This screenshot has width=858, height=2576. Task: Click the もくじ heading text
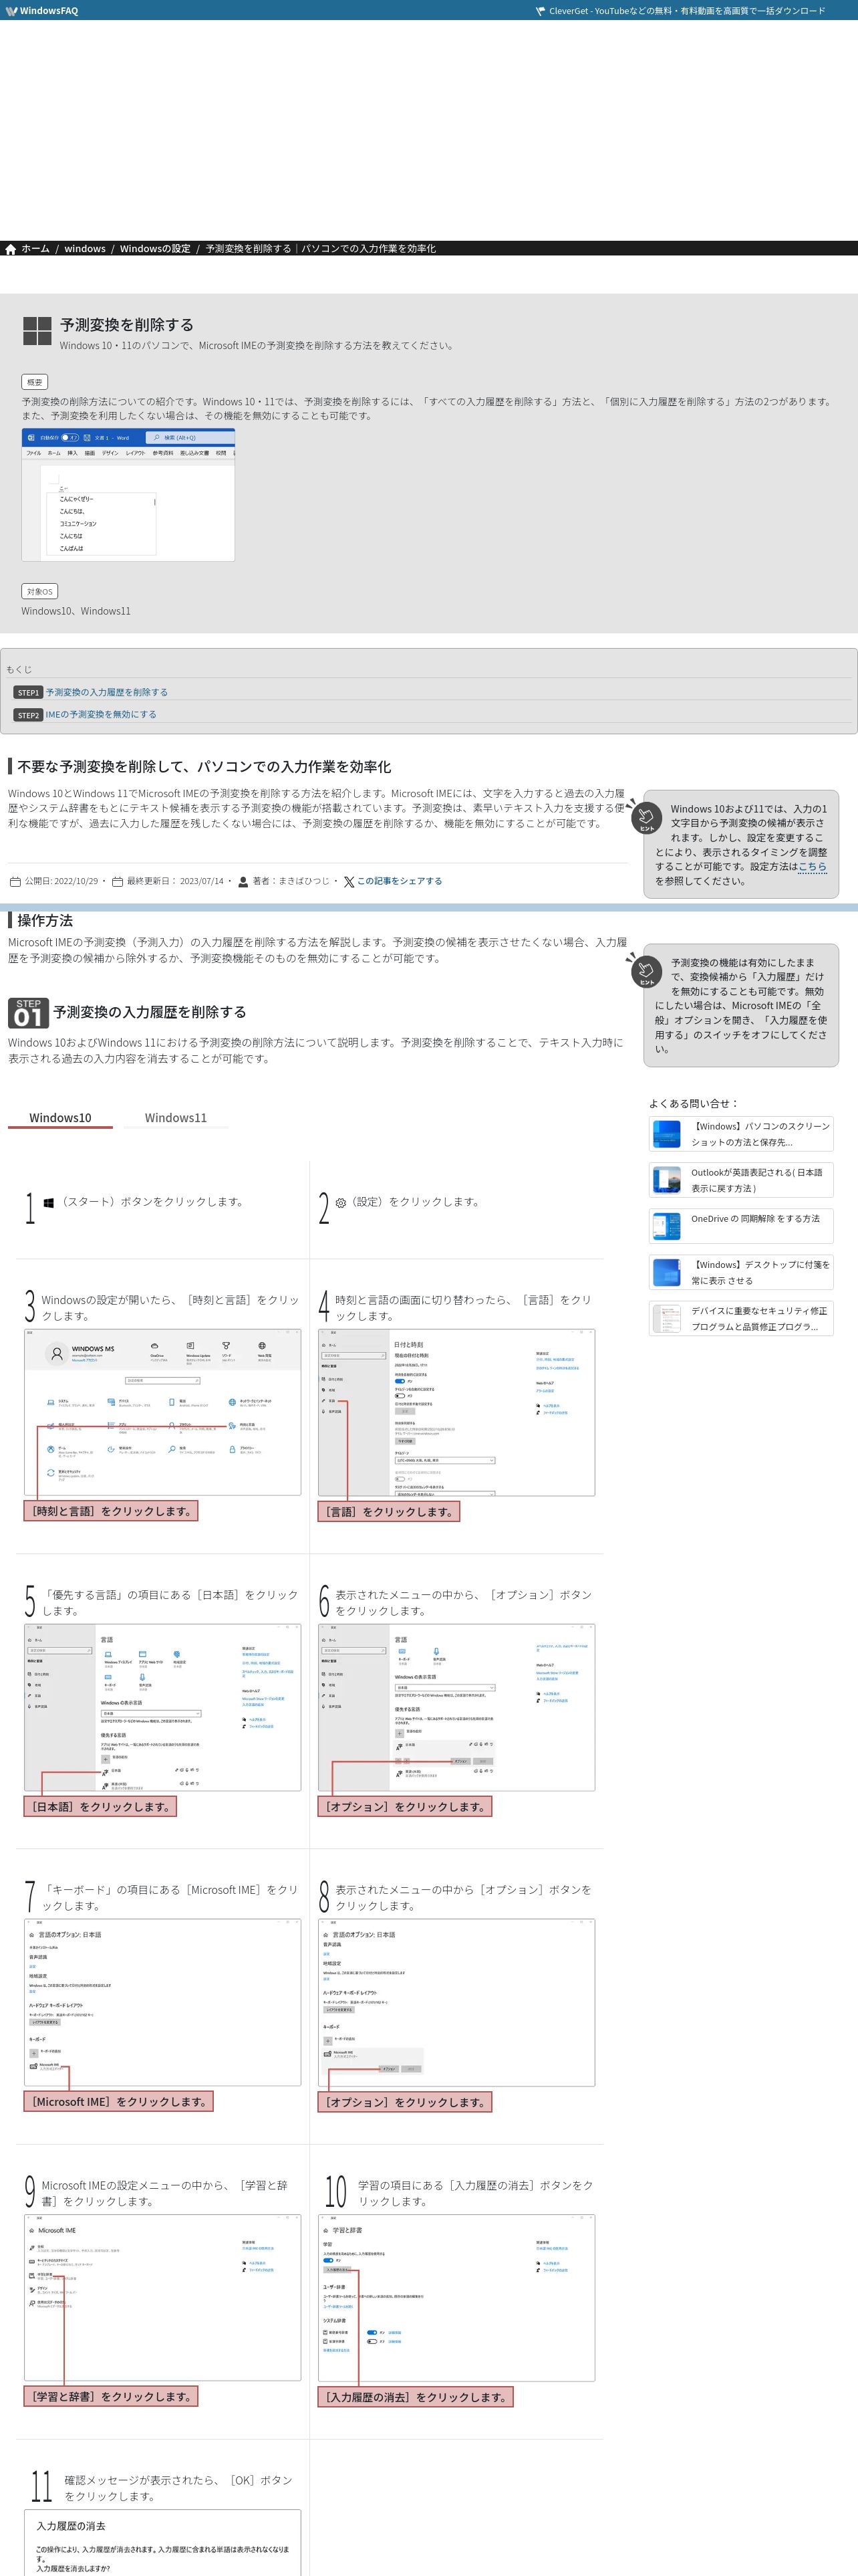(x=19, y=669)
